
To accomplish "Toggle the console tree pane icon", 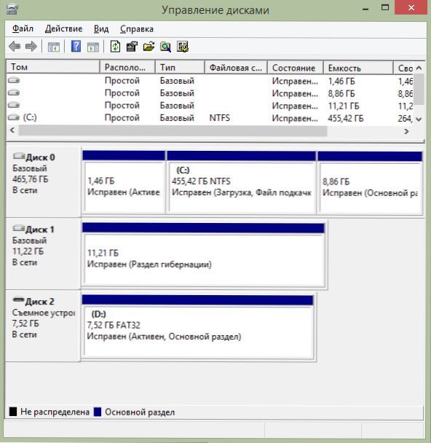I will click(x=54, y=47).
